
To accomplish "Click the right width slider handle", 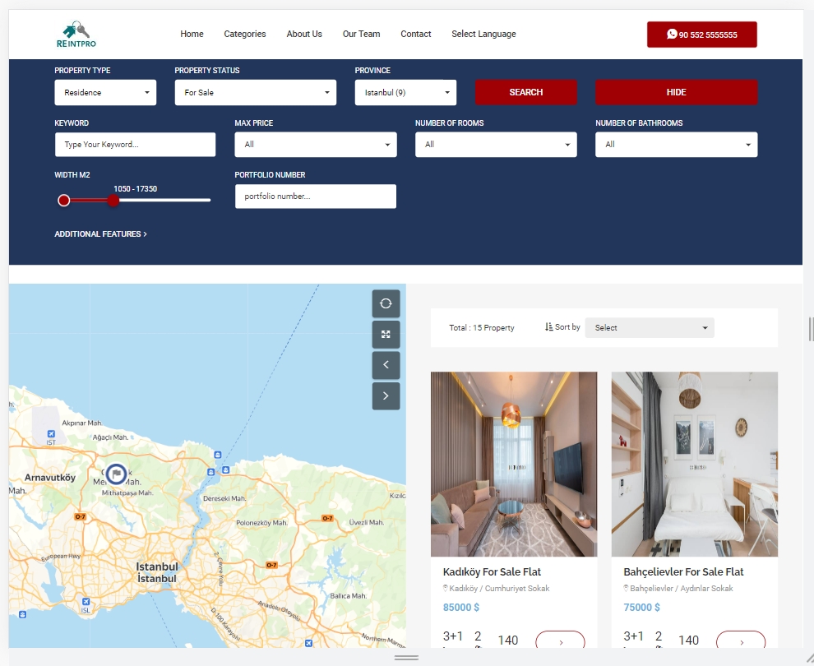I will pos(113,201).
